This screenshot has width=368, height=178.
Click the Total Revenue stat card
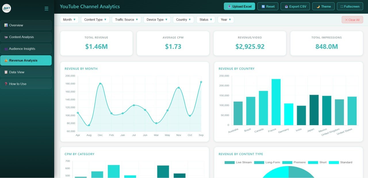pyautogui.click(x=96, y=43)
